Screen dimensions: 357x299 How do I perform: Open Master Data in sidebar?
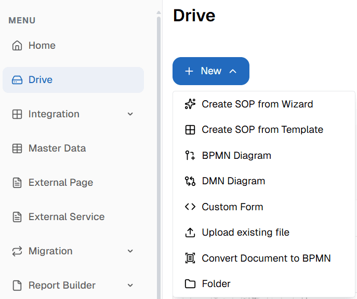(57, 148)
